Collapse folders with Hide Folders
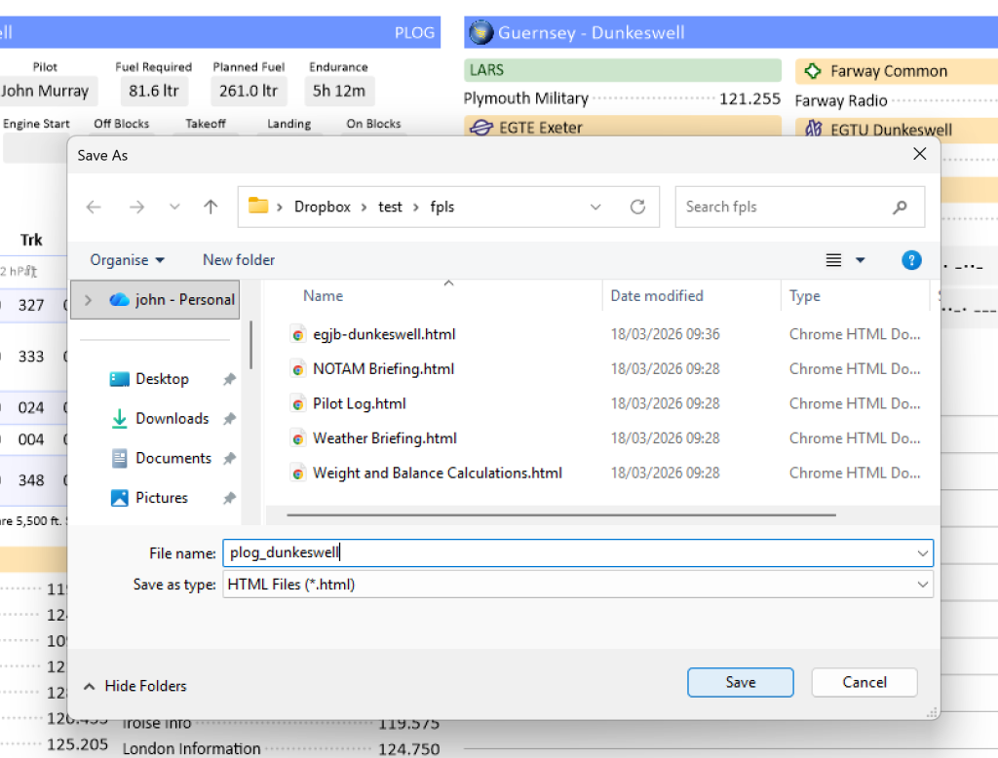 (x=135, y=686)
